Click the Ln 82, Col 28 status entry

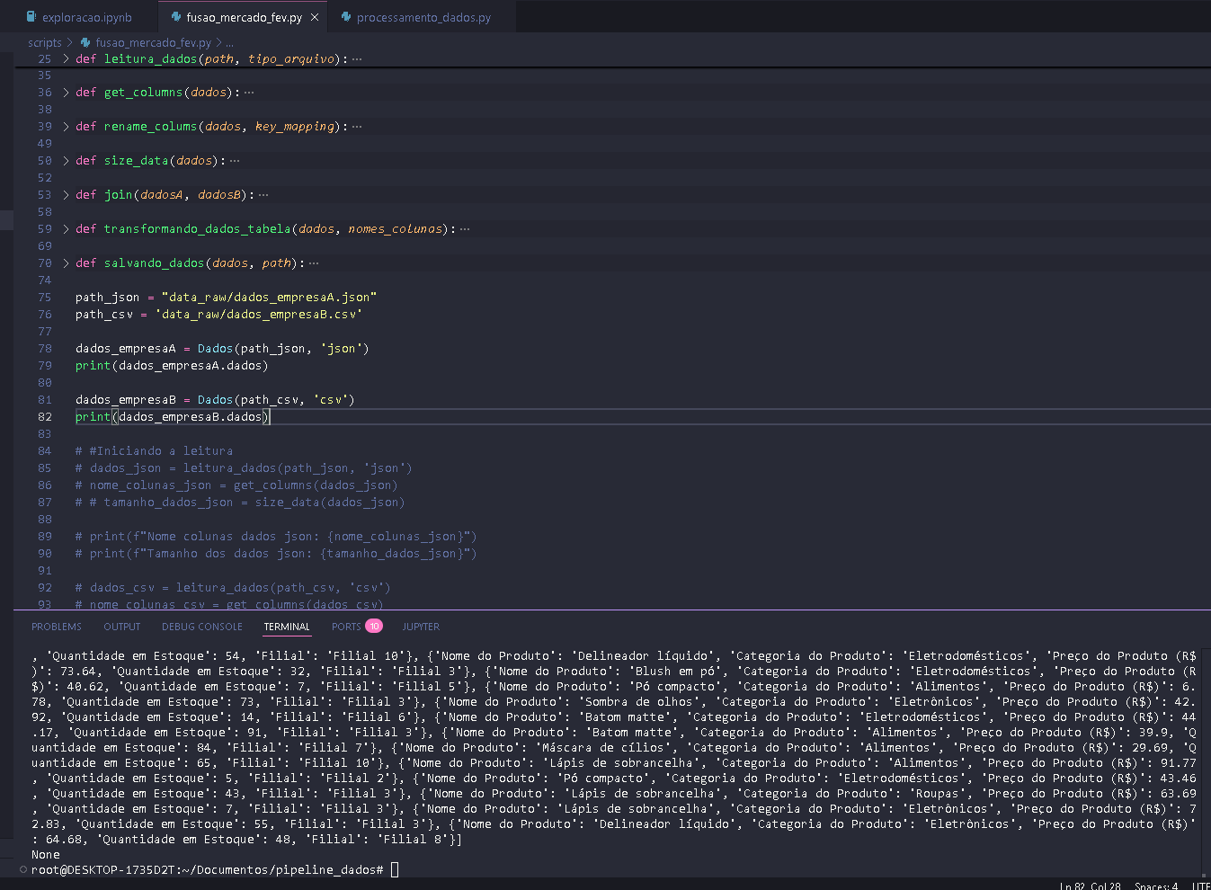tap(1090, 886)
